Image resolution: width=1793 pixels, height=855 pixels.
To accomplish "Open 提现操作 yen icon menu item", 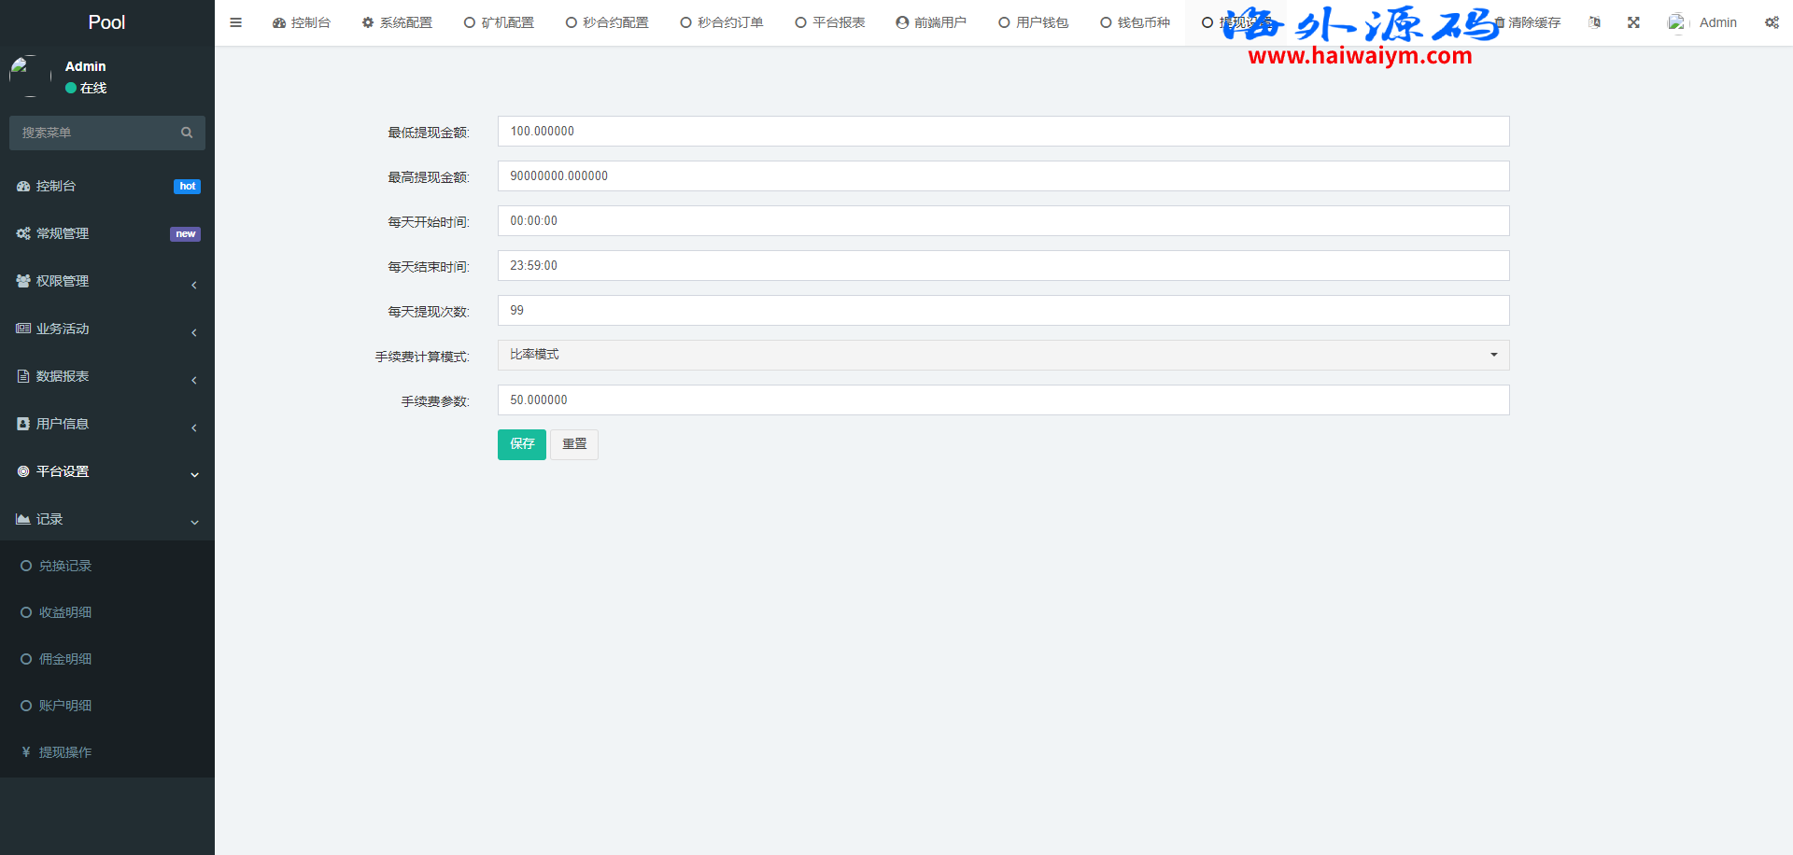I will click(x=26, y=752).
